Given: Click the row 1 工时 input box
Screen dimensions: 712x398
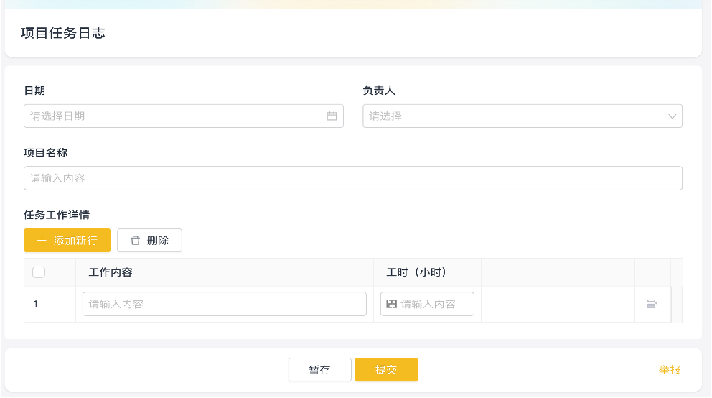Looking at the screenshot, I should tap(434, 304).
